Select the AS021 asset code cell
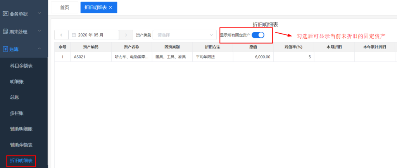Image resolution: width=397 pixels, height=168 pixels. point(91,57)
